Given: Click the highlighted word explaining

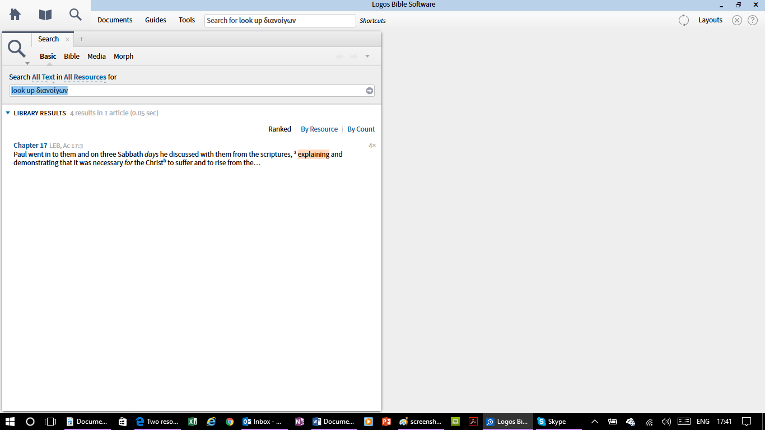Looking at the screenshot, I should [314, 155].
